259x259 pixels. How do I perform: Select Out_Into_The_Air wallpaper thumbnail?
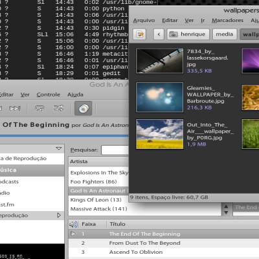pos(160,134)
